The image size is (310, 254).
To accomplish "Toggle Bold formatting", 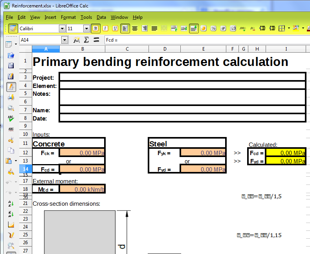I will [x=95, y=28].
